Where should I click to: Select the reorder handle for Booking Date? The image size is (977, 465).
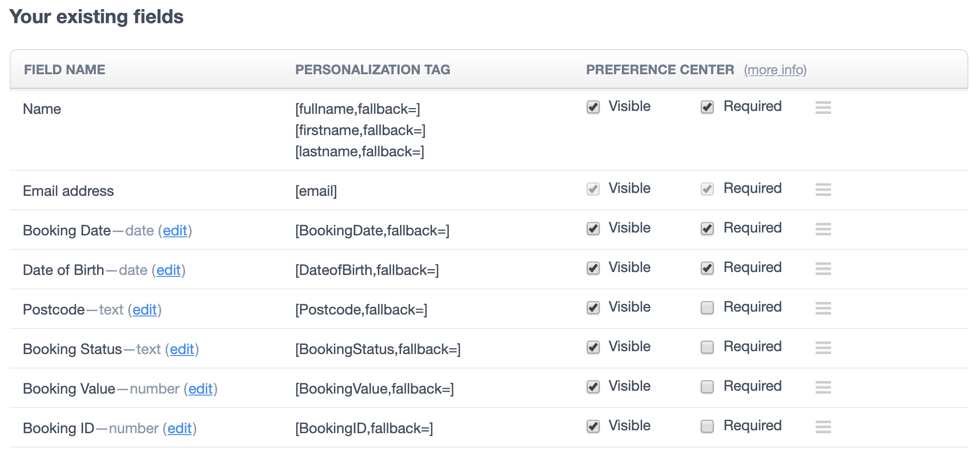click(823, 229)
